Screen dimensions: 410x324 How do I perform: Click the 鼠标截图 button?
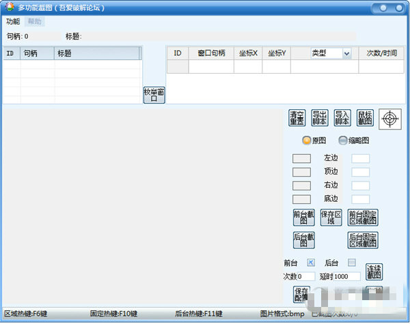pyautogui.click(x=365, y=118)
